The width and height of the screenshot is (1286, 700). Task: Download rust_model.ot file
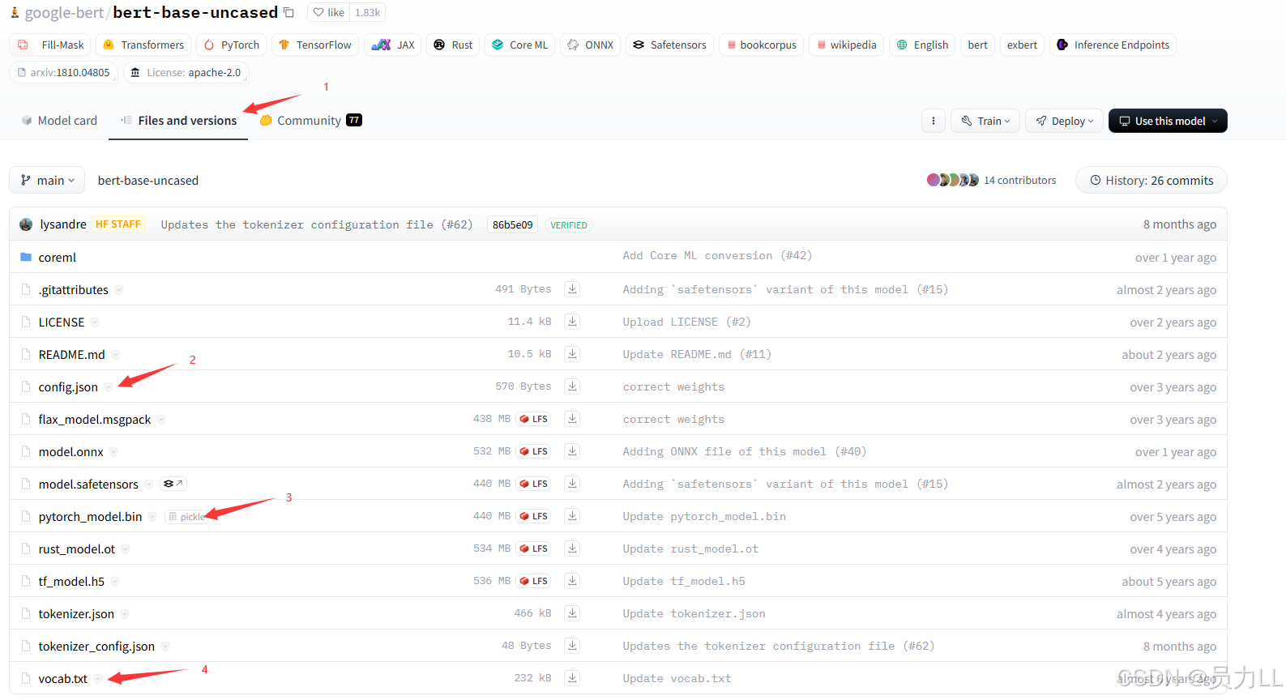pos(572,548)
